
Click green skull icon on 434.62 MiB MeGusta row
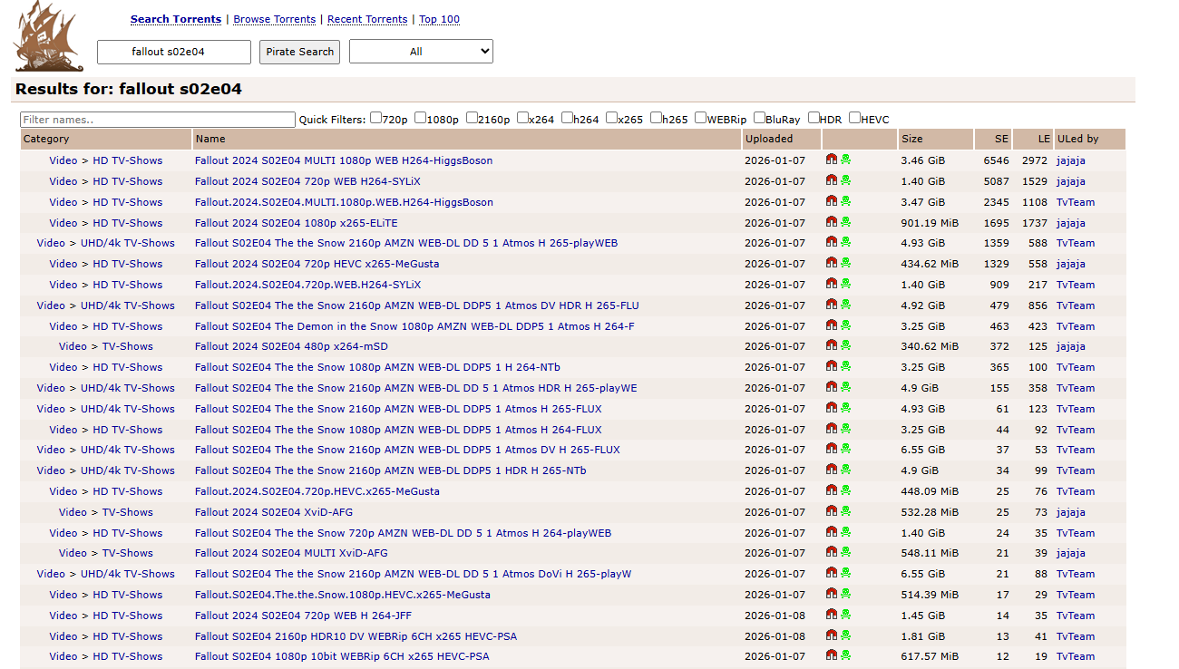pos(845,263)
